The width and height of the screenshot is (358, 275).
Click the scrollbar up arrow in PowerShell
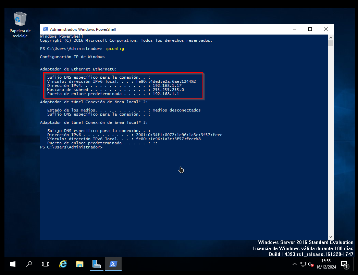click(331, 37)
